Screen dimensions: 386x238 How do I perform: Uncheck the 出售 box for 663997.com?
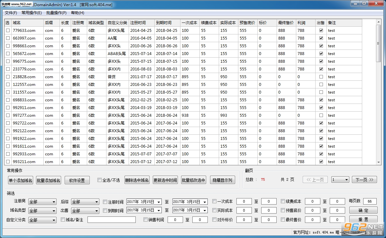(321, 38)
